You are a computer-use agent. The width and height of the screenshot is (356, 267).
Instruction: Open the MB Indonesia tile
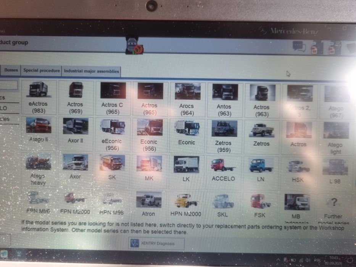[297, 208]
